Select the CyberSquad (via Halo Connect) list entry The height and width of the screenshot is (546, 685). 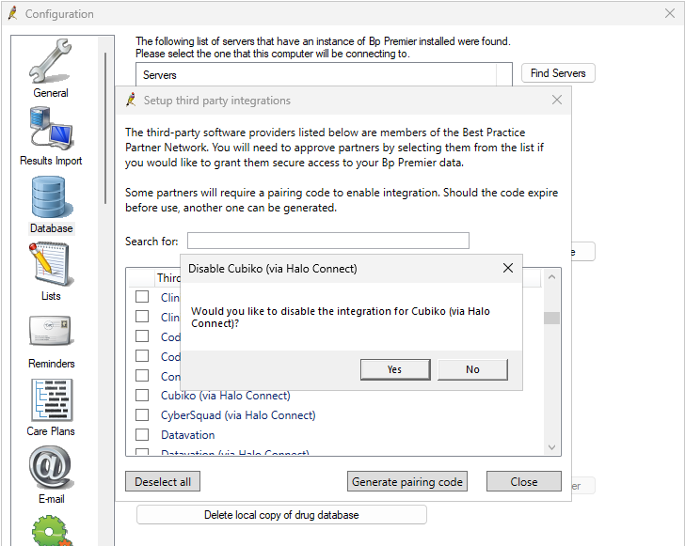click(x=238, y=415)
